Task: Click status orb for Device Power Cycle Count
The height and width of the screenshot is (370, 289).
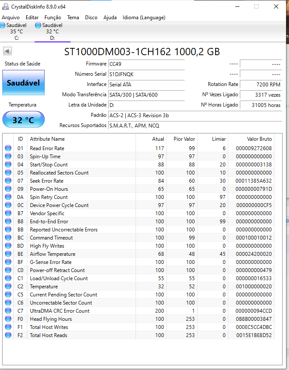Action: (8, 205)
